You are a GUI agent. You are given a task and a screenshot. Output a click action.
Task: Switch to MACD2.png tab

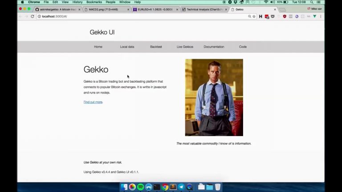pos(106,10)
